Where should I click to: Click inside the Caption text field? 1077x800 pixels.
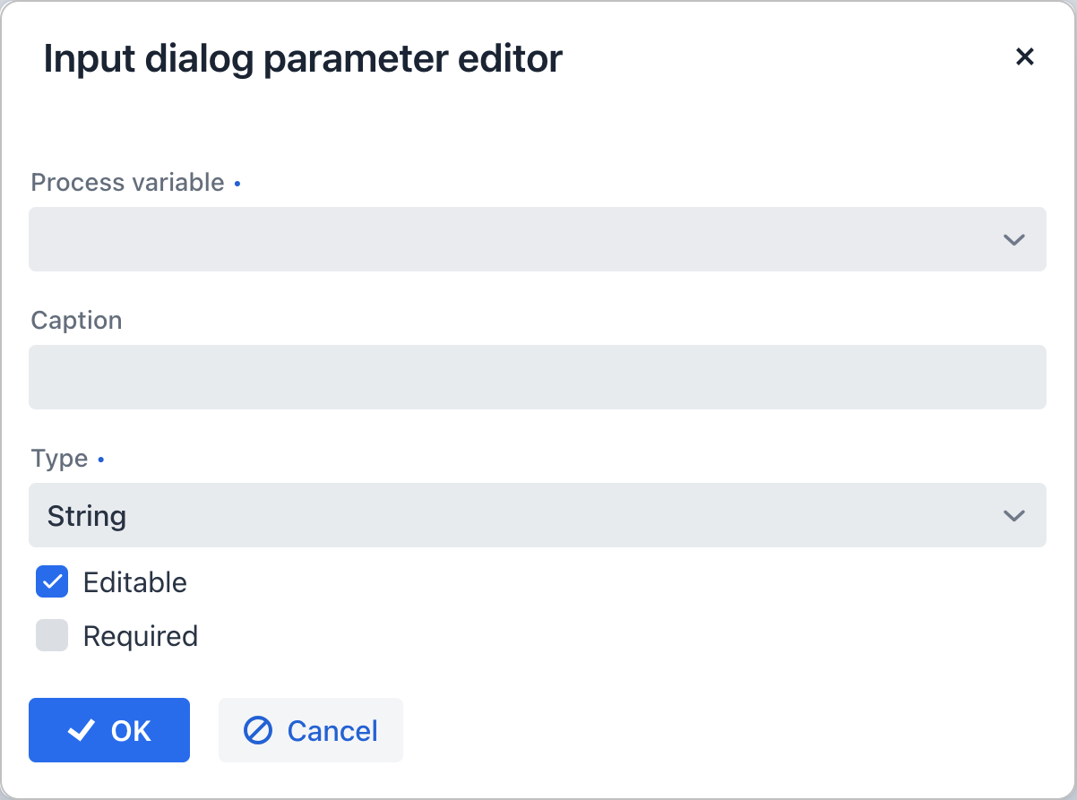[538, 376]
